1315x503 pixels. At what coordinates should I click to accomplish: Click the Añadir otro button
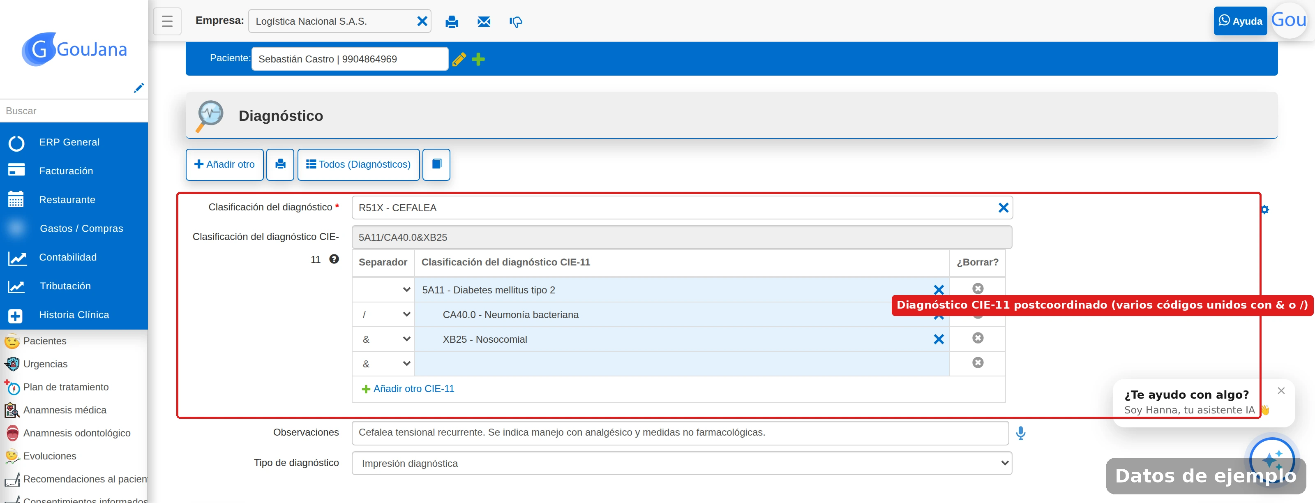point(225,164)
